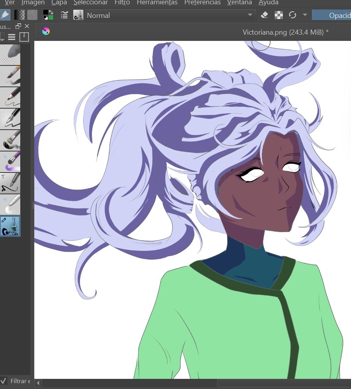
Task: Open the Herramientas menu
Action: (157, 2)
